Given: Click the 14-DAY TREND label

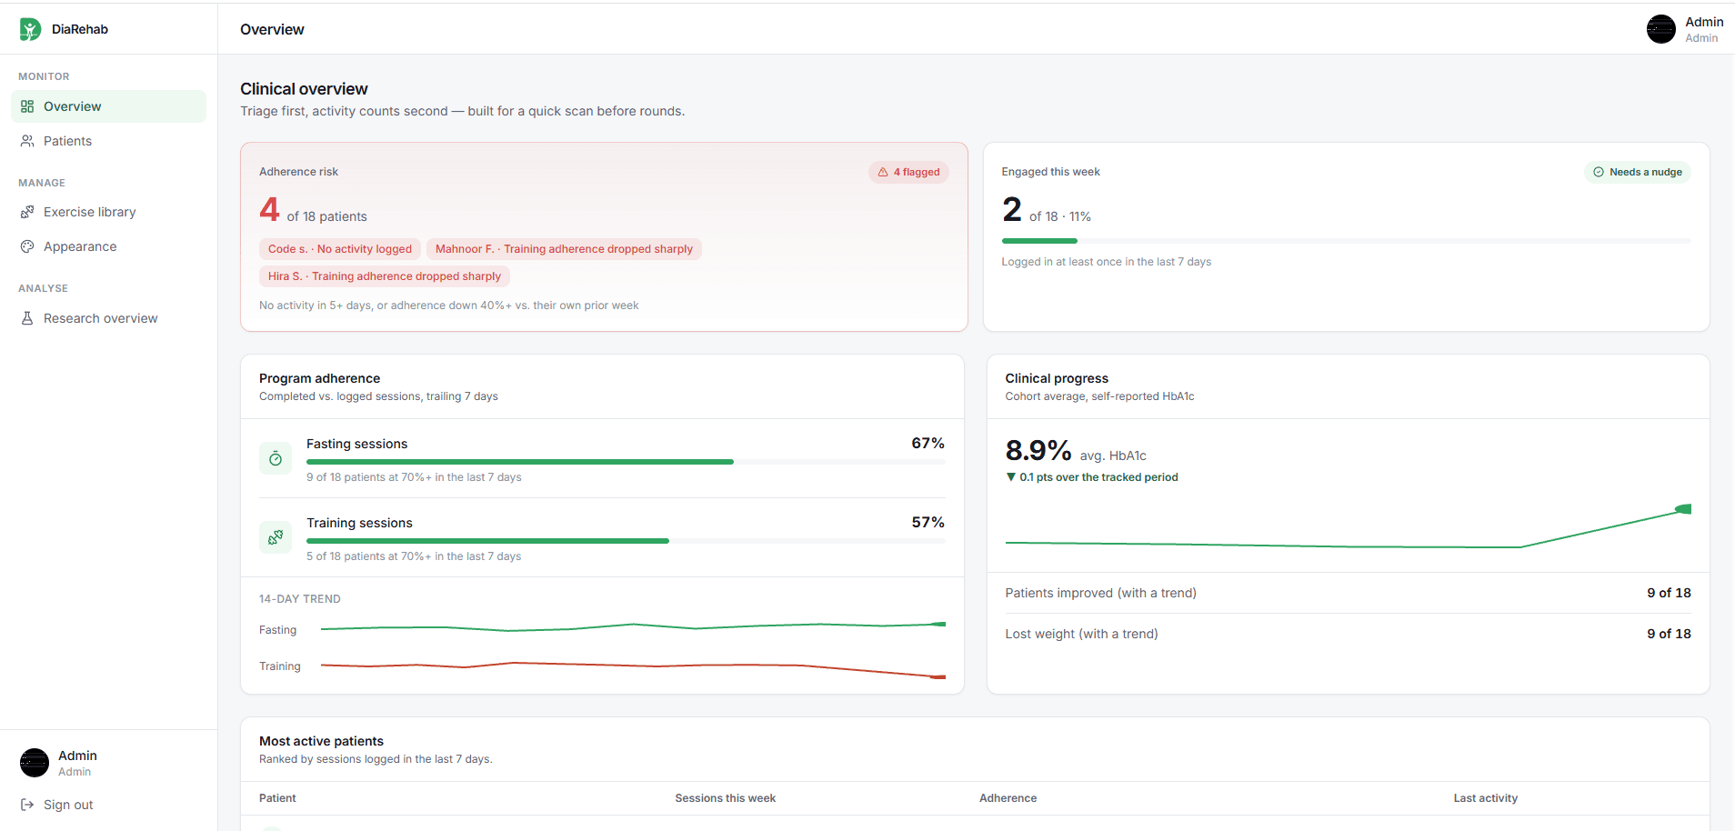Looking at the screenshot, I should (x=299, y=599).
